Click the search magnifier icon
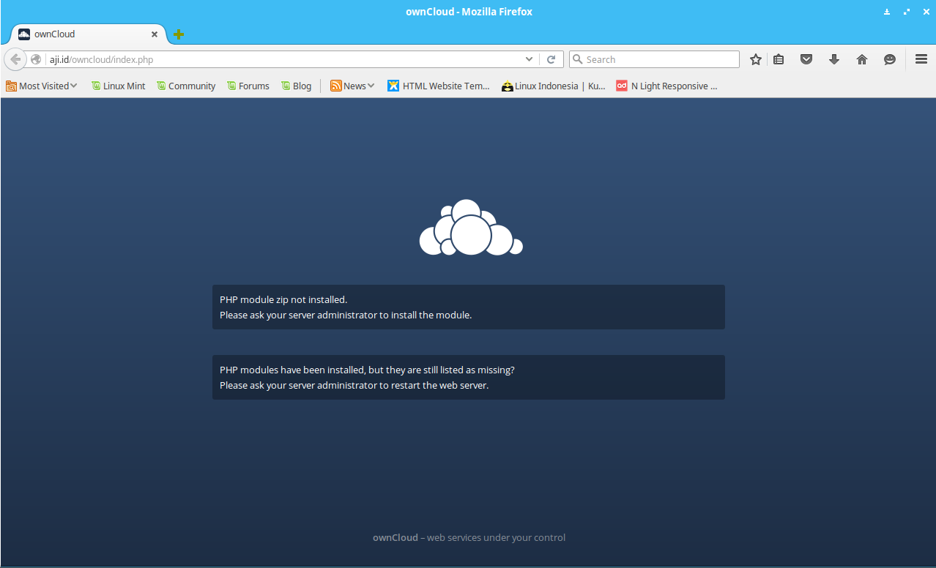936x568 pixels. 577,59
